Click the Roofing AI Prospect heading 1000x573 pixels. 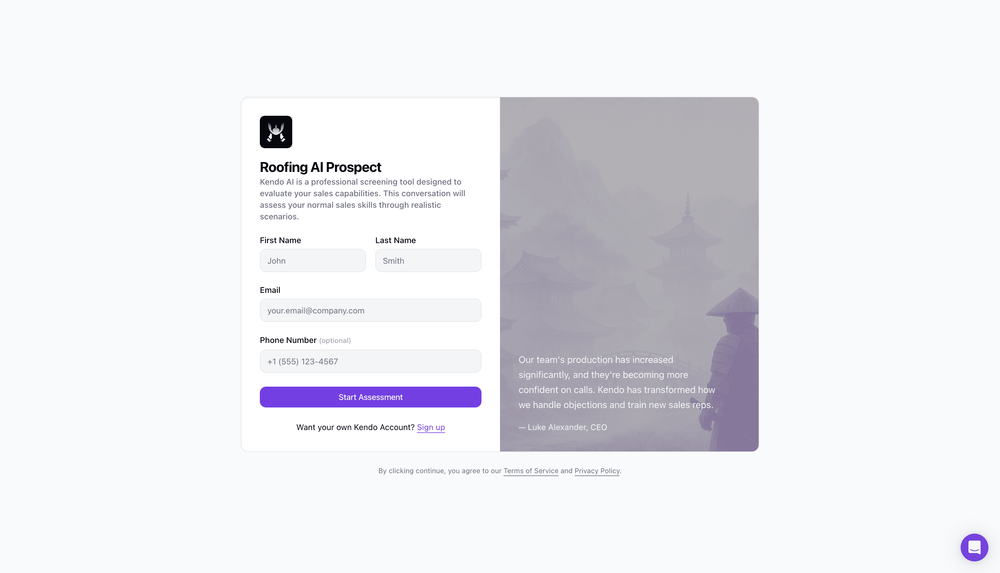click(x=320, y=167)
